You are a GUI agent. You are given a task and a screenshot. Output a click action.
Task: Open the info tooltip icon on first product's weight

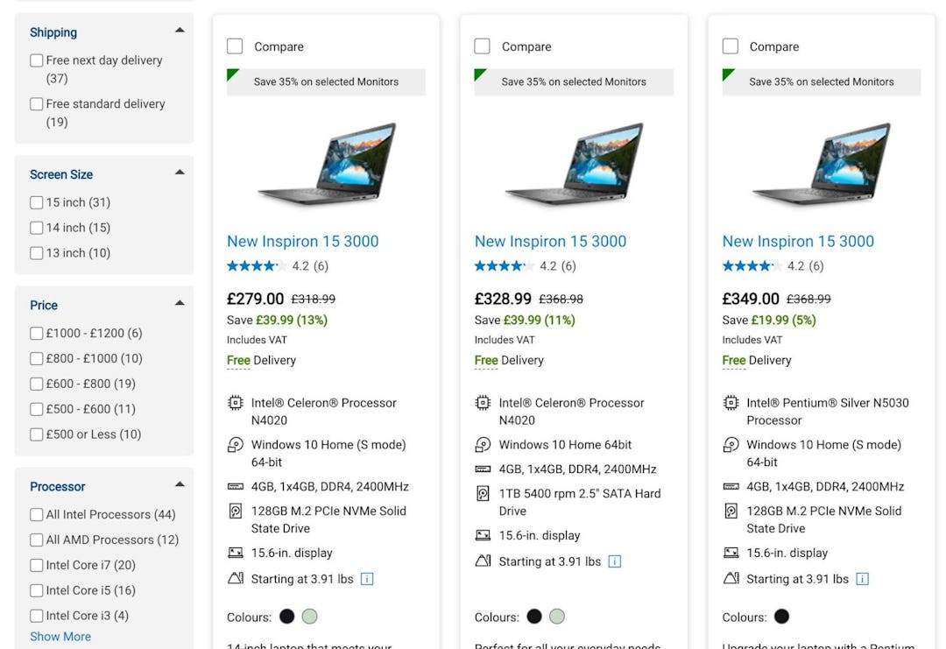click(367, 579)
